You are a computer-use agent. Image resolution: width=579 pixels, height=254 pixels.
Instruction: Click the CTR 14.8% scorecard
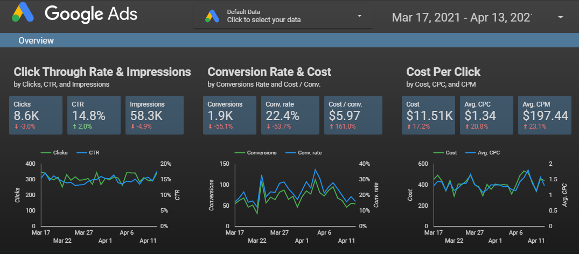pyautogui.click(x=94, y=115)
